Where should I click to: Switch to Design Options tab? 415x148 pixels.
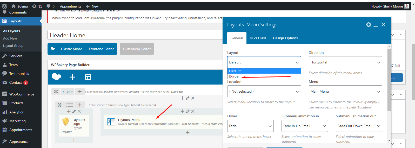click(285, 38)
